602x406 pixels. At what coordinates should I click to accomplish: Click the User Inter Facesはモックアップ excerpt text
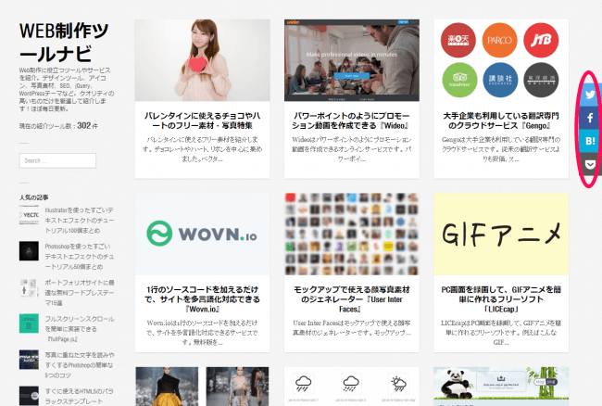(x=352, y=327)
